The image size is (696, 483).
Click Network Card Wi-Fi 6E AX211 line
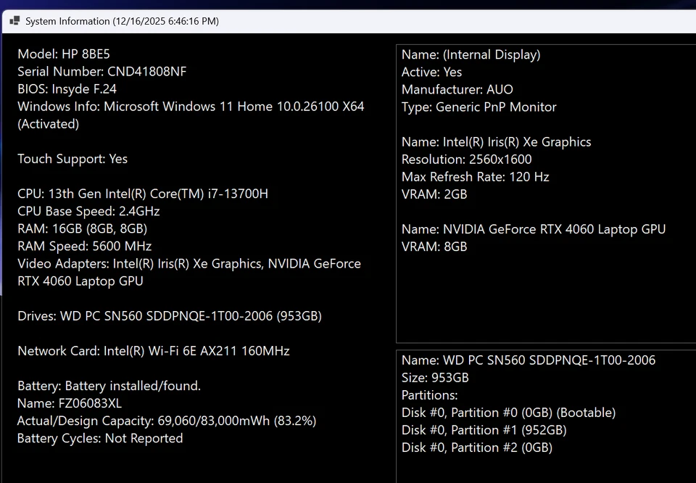coord(154,351)
